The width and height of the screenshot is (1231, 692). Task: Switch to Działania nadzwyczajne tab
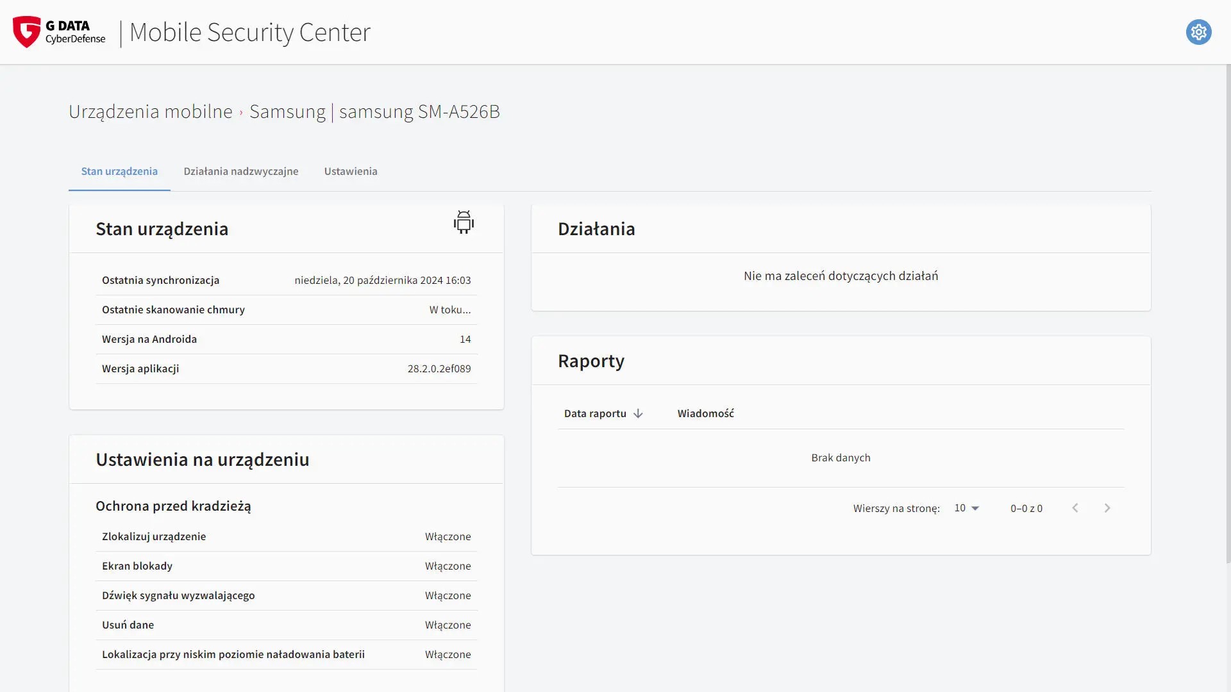(240, 171)
